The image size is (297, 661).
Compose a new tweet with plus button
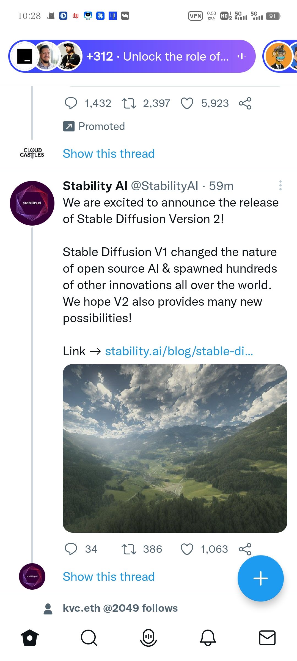(260, 578)
